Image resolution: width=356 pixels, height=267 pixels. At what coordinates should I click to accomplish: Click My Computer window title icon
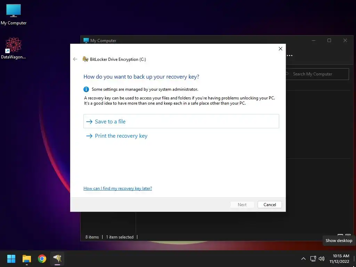pyautogui.click(x=86, y=40)
